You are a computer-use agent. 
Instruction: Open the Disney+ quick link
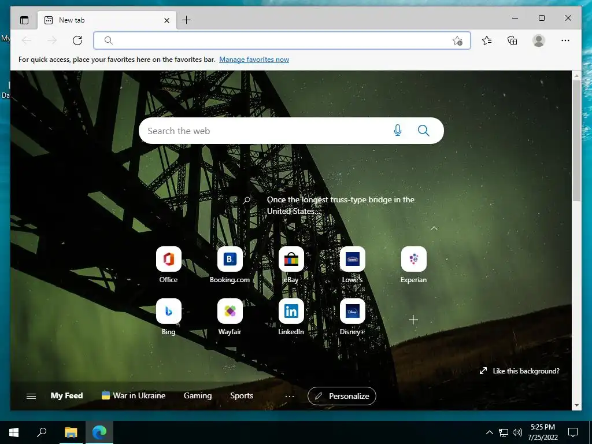tap(352, 317)
